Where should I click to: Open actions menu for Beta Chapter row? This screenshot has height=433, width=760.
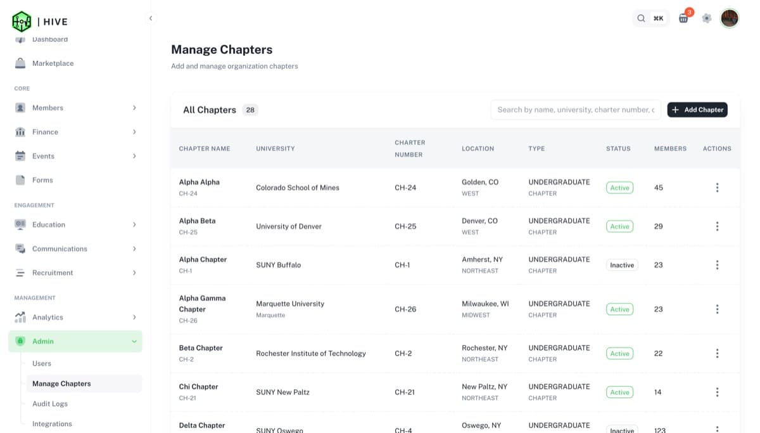(717, 354)
